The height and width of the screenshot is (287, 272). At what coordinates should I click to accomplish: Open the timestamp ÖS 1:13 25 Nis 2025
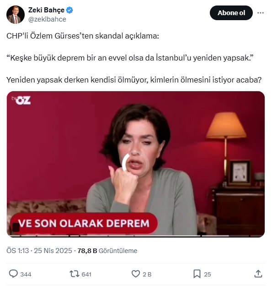39,251
